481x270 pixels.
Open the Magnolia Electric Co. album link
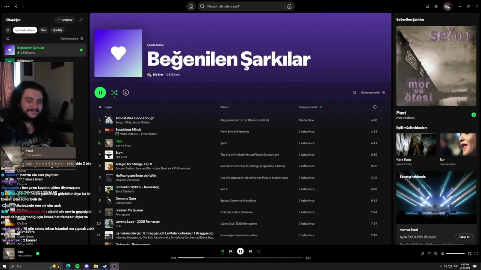[245, 120]
